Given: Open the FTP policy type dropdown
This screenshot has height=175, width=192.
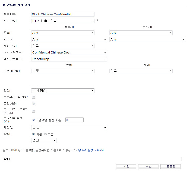Looking at the screenshot, I should (x=63, y=21).
